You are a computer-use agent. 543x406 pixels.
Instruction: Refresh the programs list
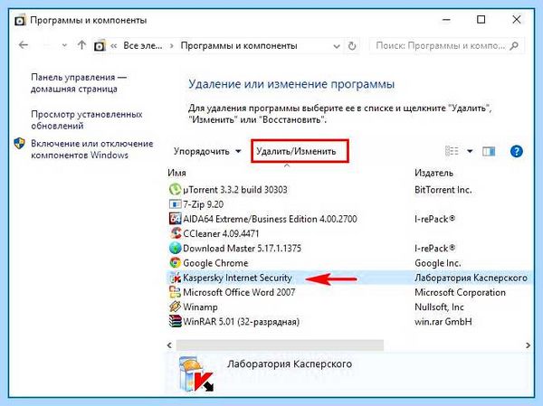[x=352, y=46]
